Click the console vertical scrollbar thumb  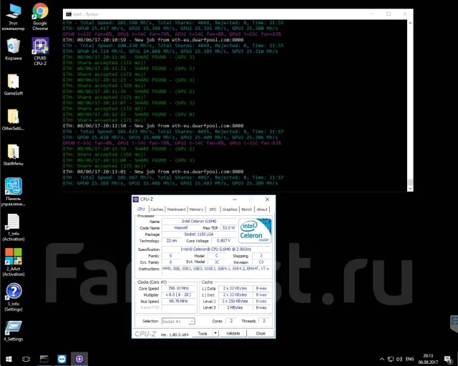(x=410, y=182)
